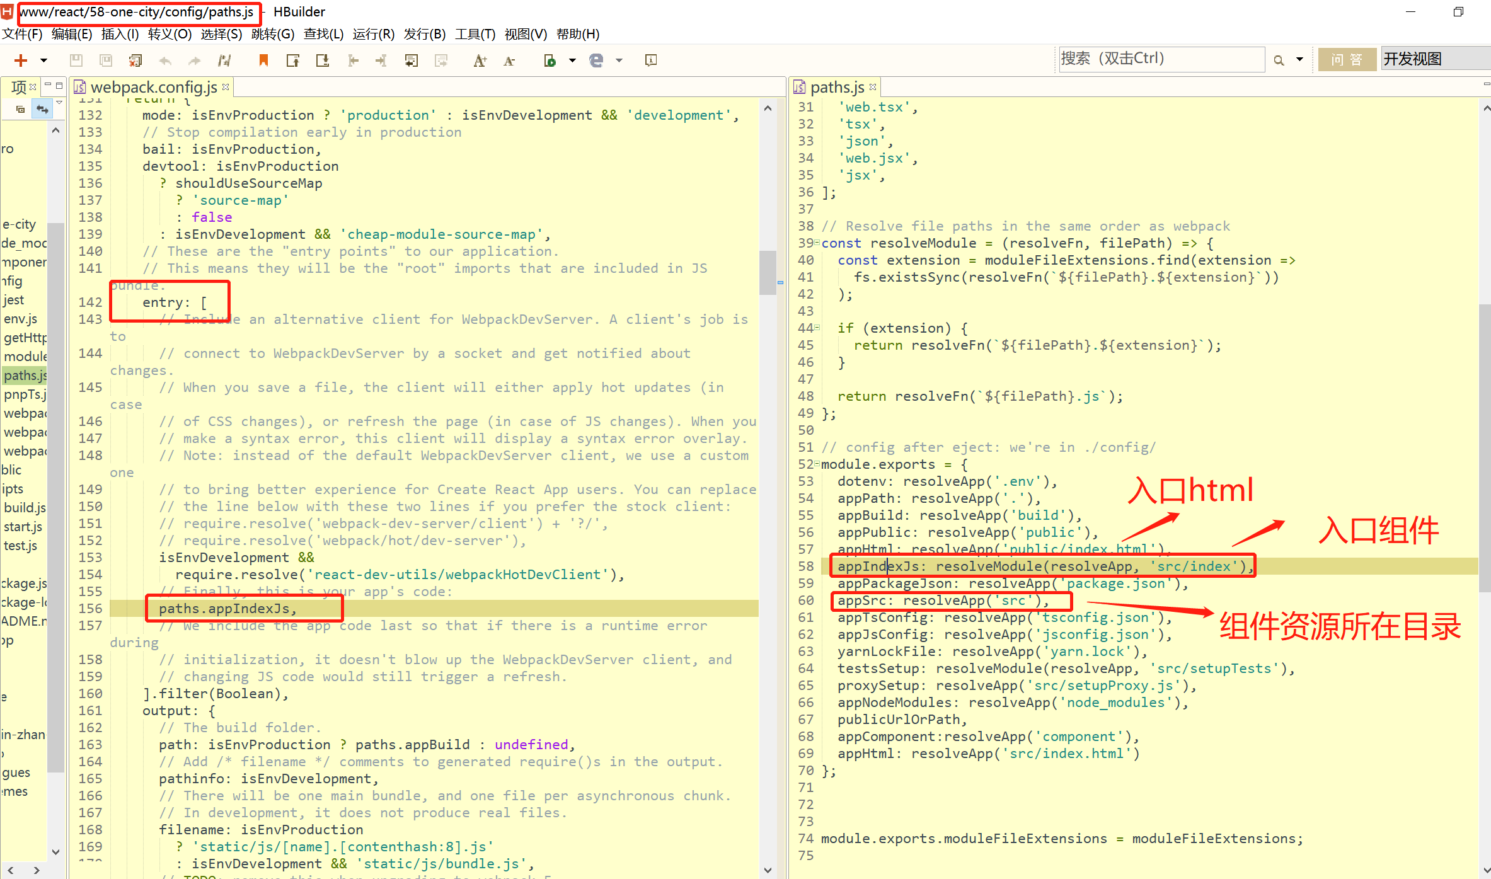Open the 运行(R) menu
The height and width of the screenshot is (879, 1491).
tap(374, 34)
